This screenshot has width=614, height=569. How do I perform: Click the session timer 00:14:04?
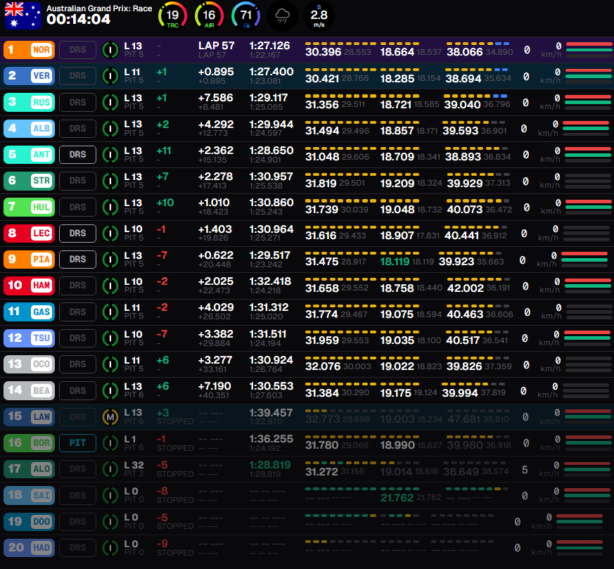pos(78,19)
